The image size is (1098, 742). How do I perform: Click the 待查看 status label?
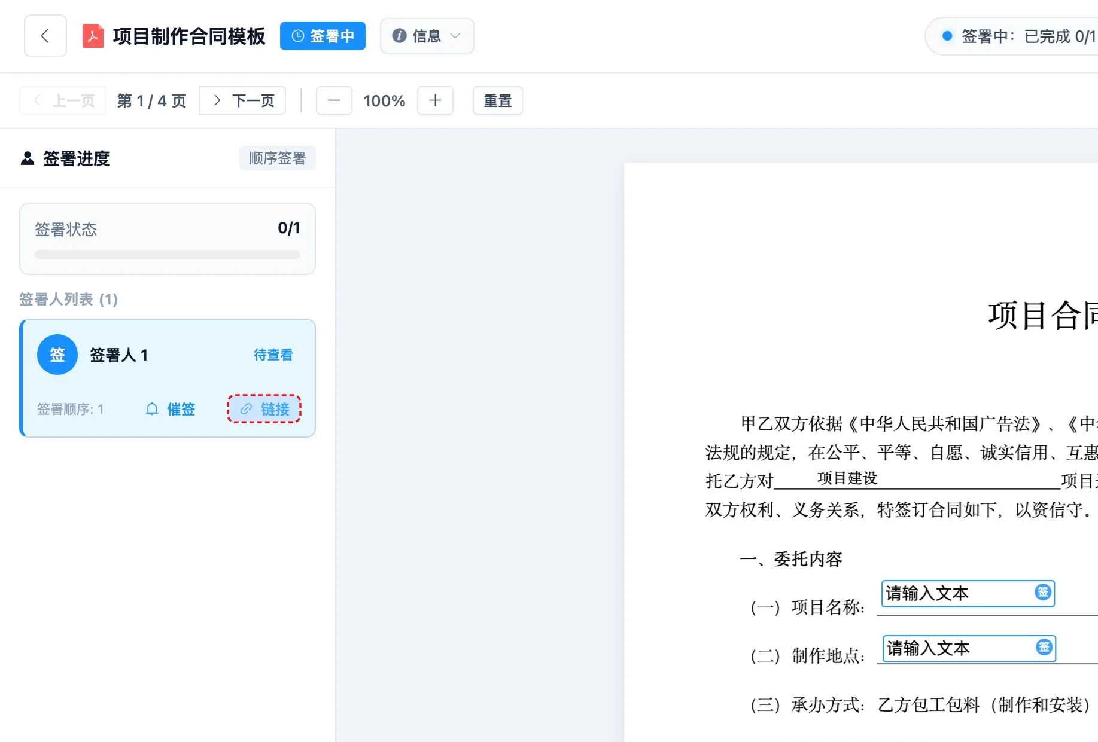[x=273, y=355]
